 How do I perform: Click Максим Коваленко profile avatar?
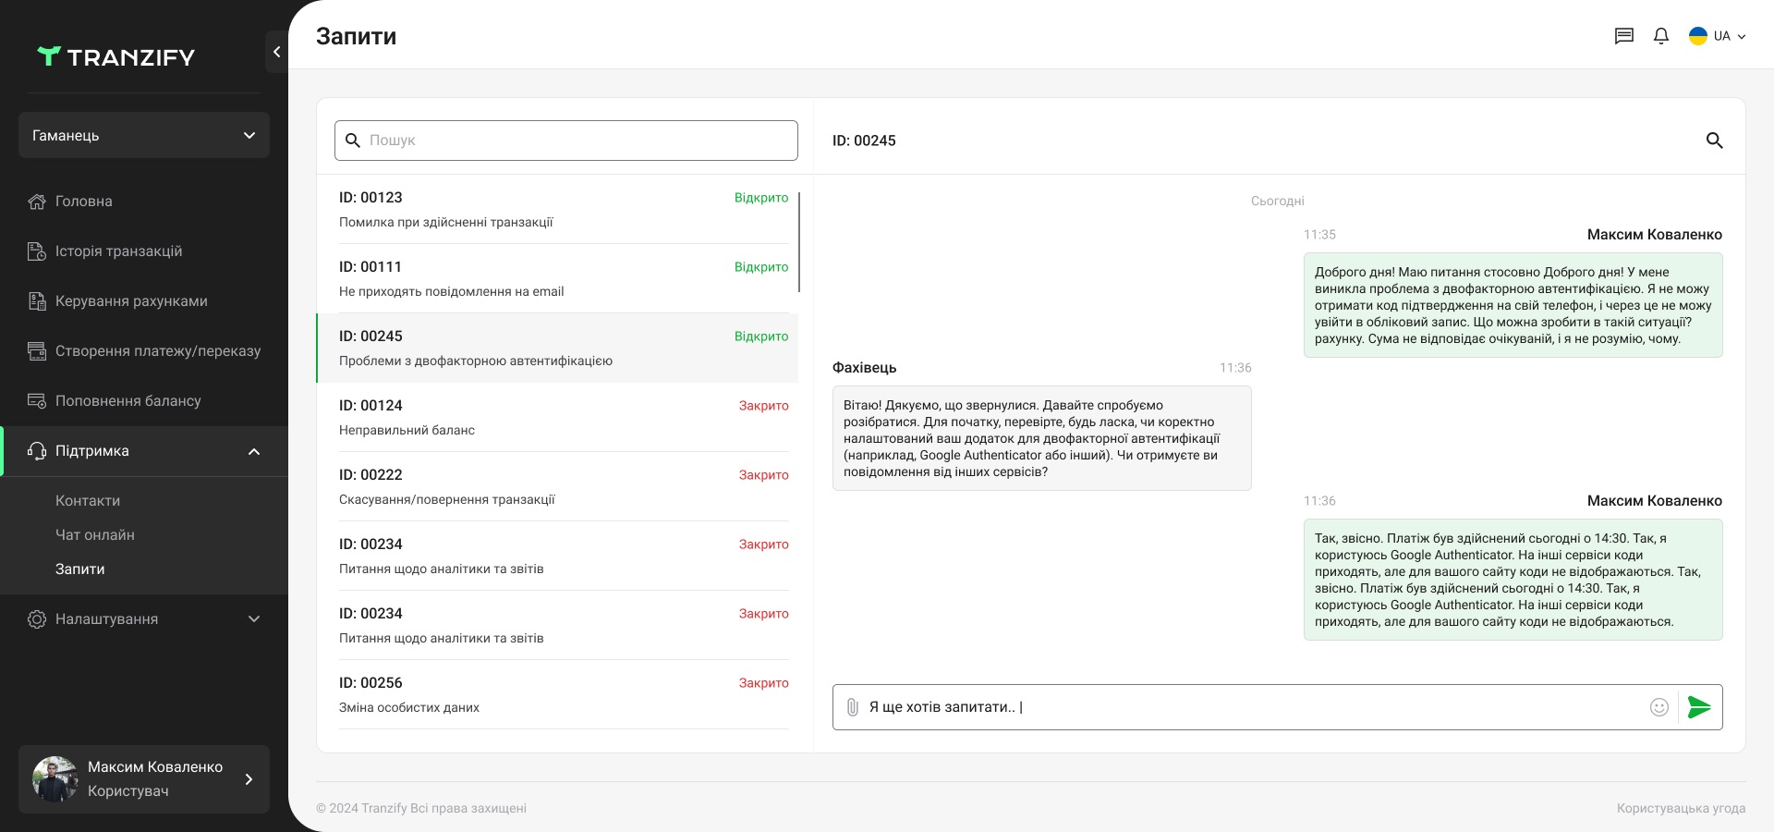coord(55,779)
